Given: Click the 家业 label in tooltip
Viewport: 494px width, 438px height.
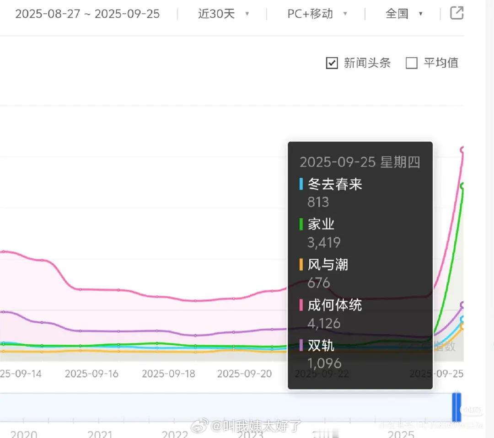Looking at the screenshot, I should (x=321, y=224).
